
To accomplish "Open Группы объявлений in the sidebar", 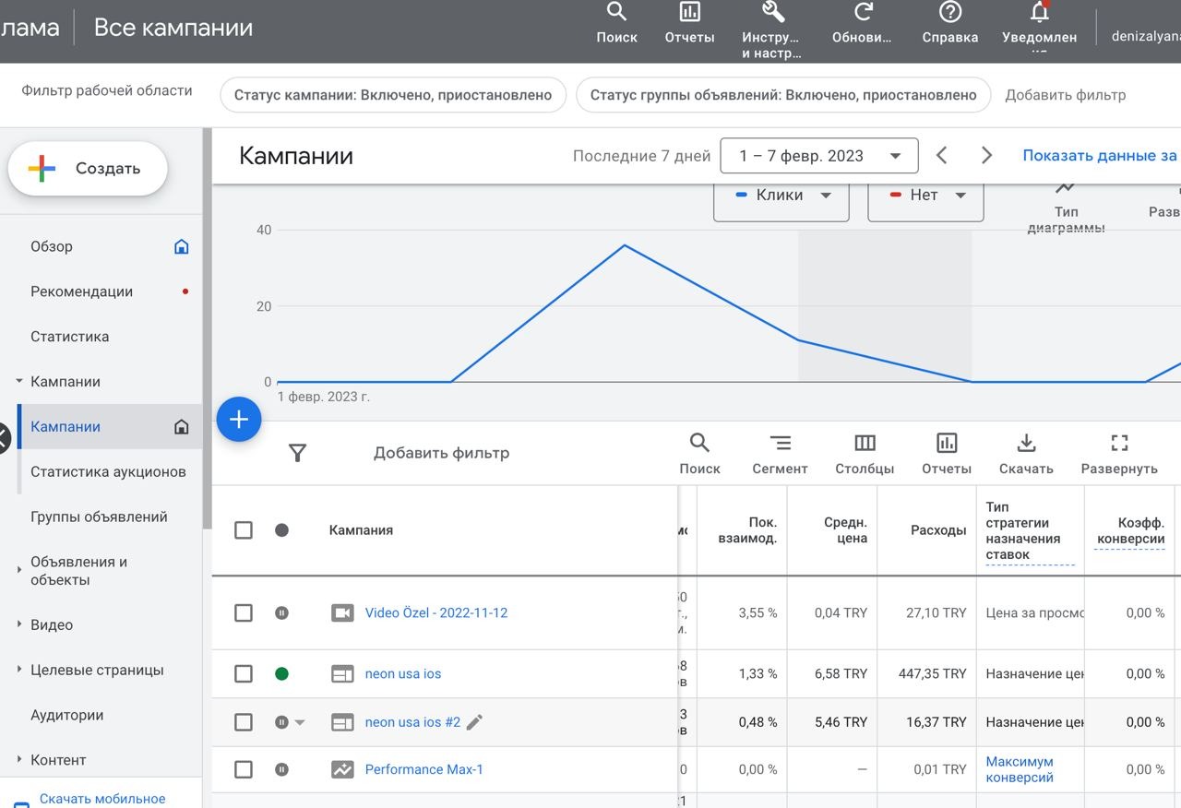I will click(99, 517).
